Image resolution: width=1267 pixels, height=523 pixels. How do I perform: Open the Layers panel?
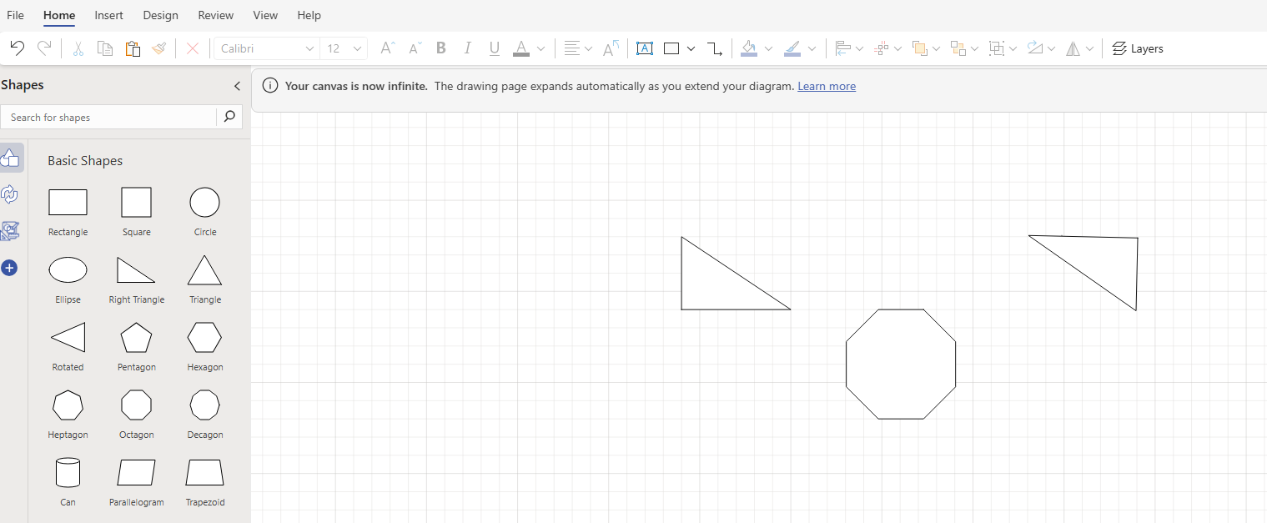click(1138, 48)
